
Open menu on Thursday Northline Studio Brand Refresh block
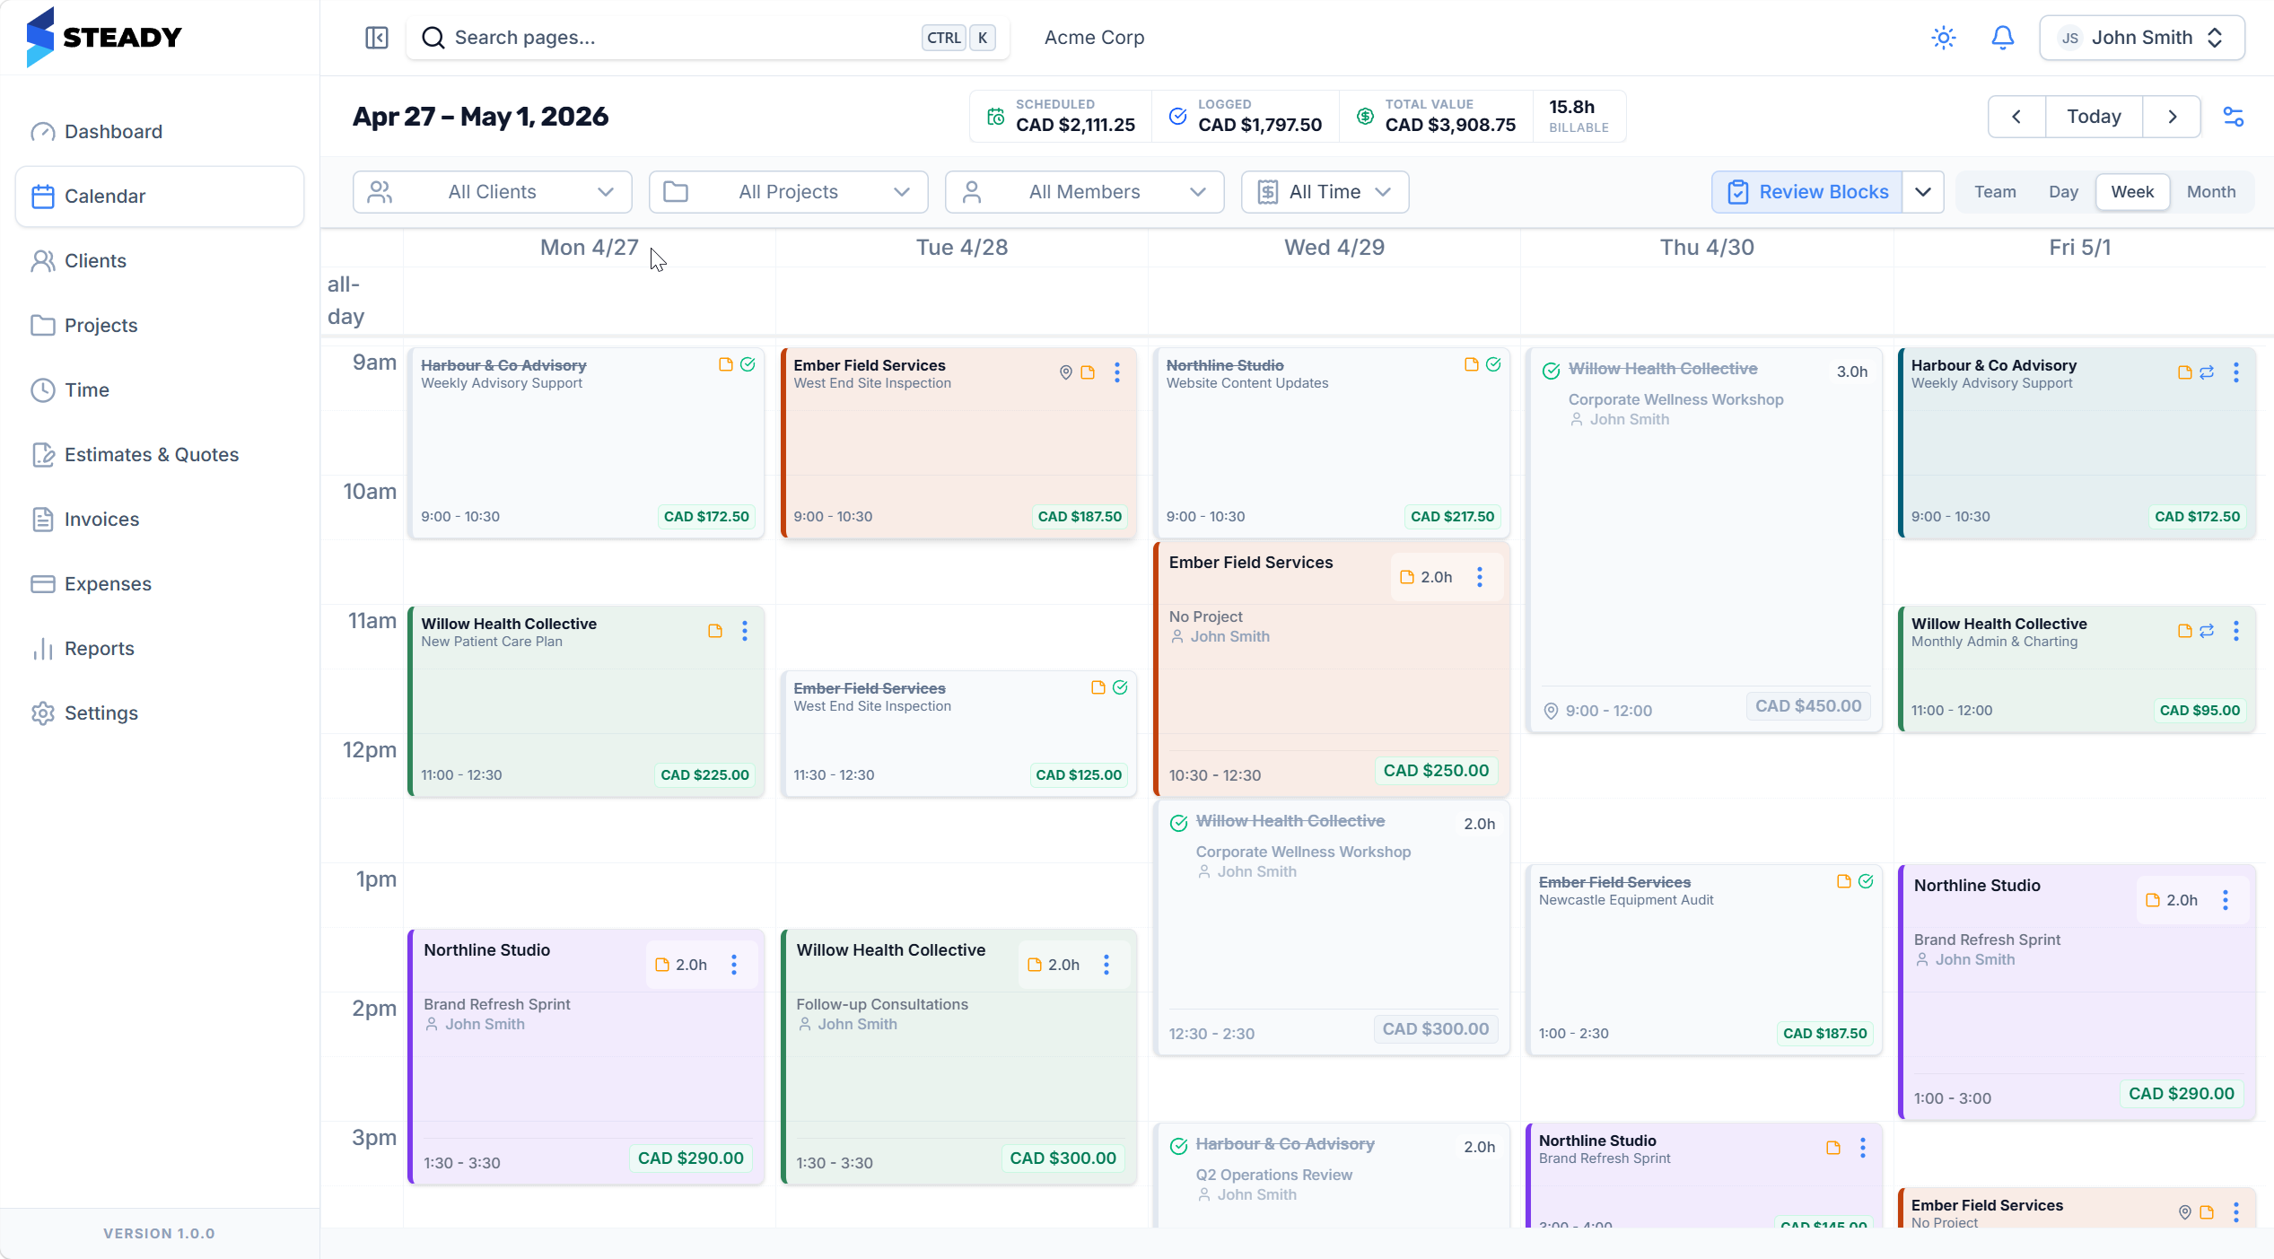1863,1148
